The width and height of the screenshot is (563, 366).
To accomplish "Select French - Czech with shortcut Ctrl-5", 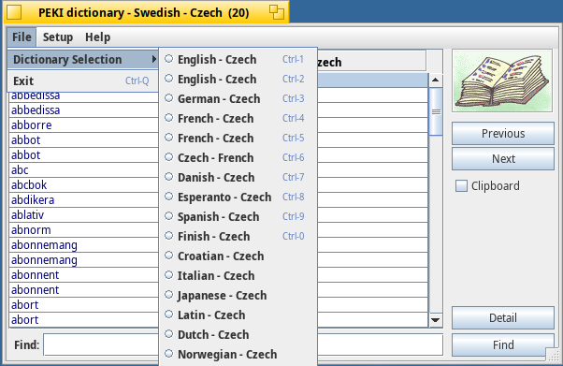I will point(238,138).
